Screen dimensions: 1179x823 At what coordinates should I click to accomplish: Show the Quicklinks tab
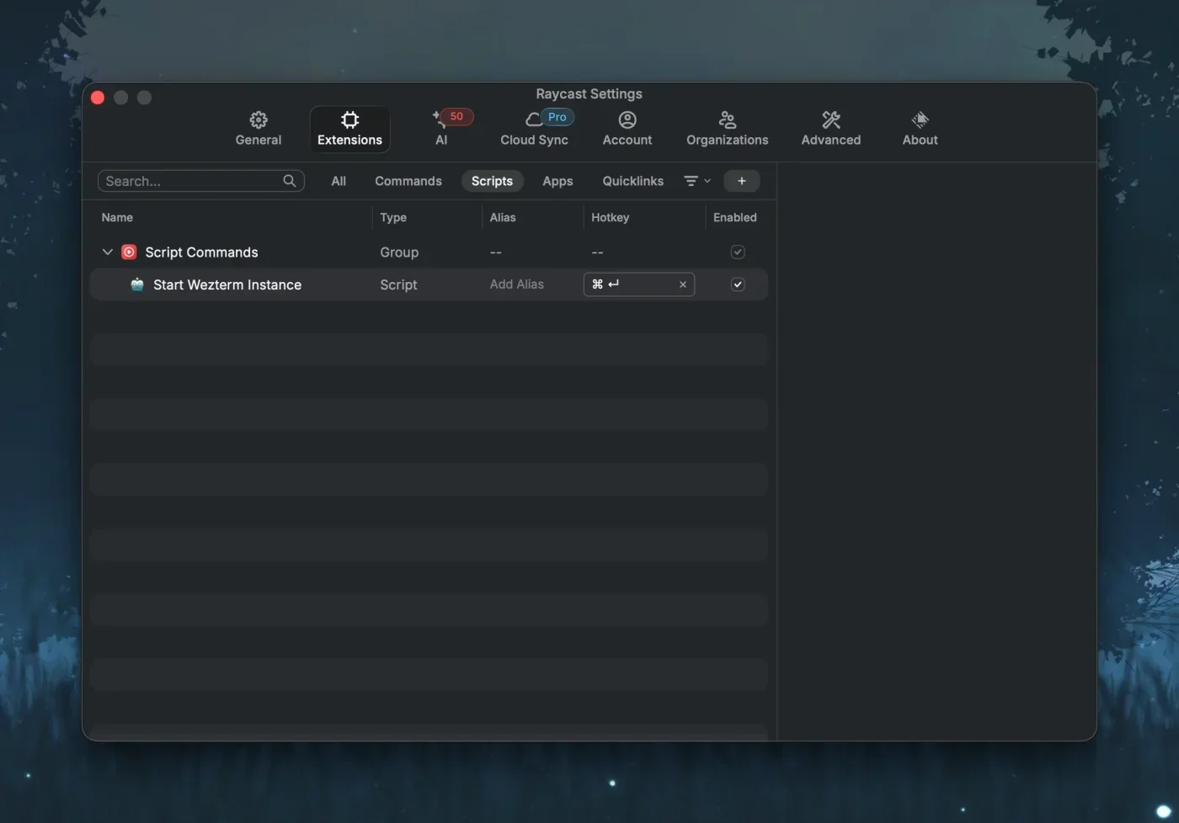coord(632,181)
